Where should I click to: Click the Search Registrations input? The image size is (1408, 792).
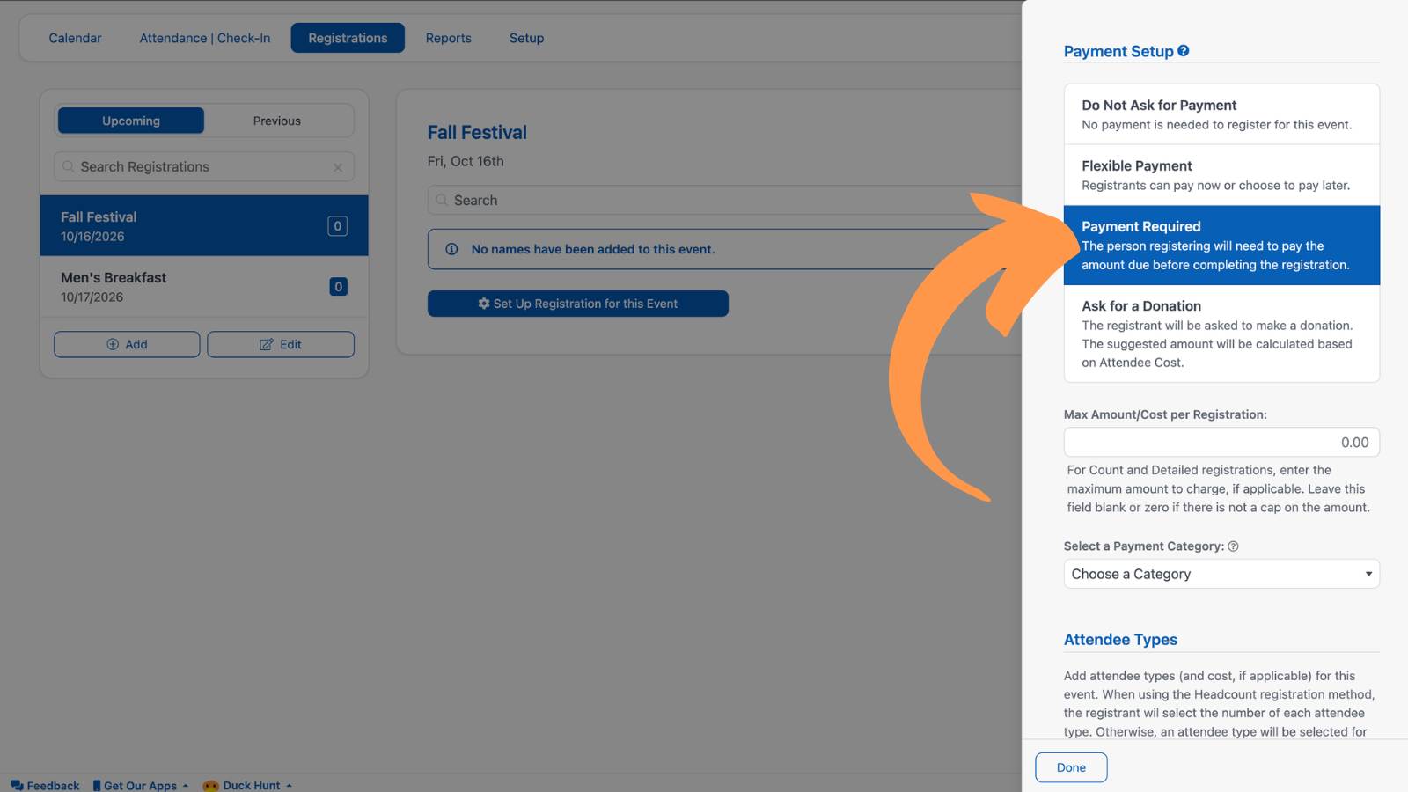point(204,166)
